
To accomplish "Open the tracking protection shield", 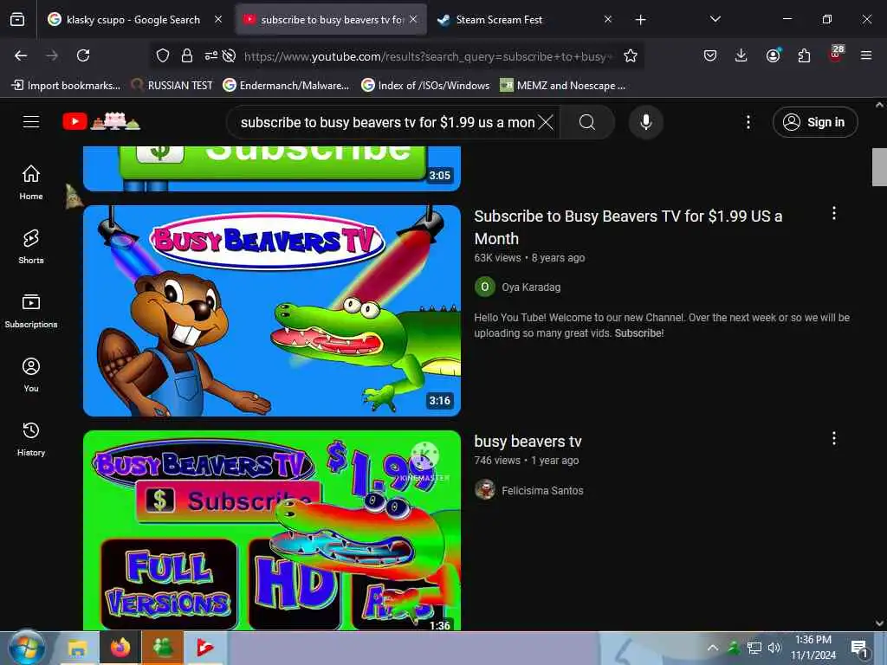I will pos(163,55).
